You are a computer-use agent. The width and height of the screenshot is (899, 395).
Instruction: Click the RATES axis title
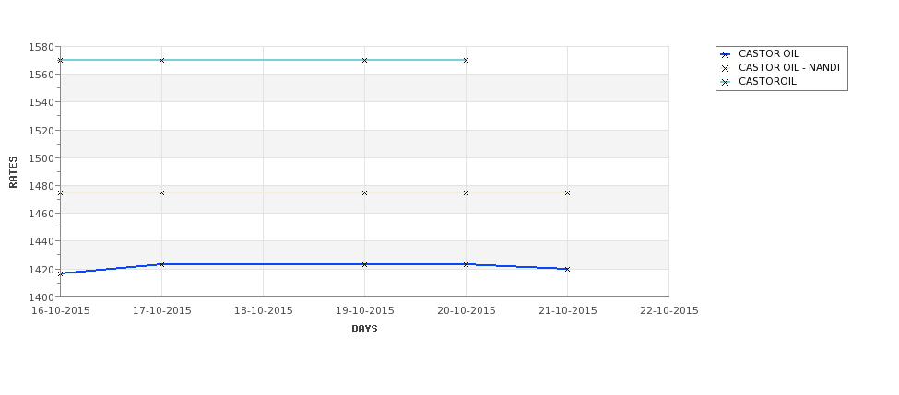tap(13, 172)
